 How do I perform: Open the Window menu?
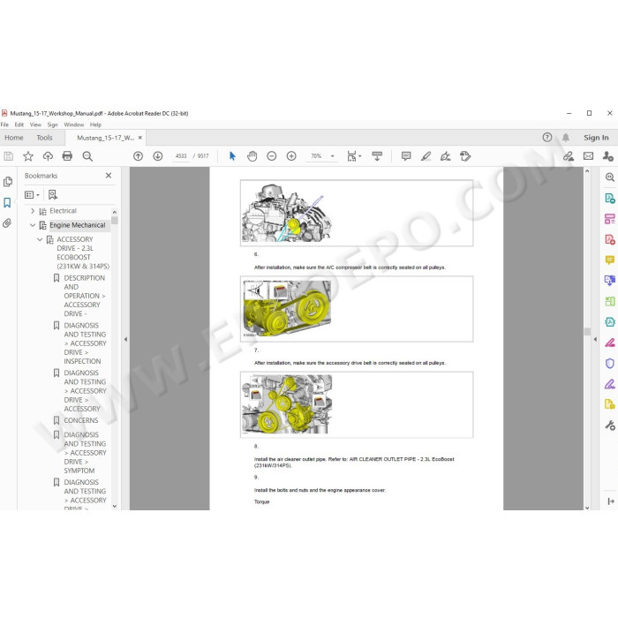pos(73,124)
